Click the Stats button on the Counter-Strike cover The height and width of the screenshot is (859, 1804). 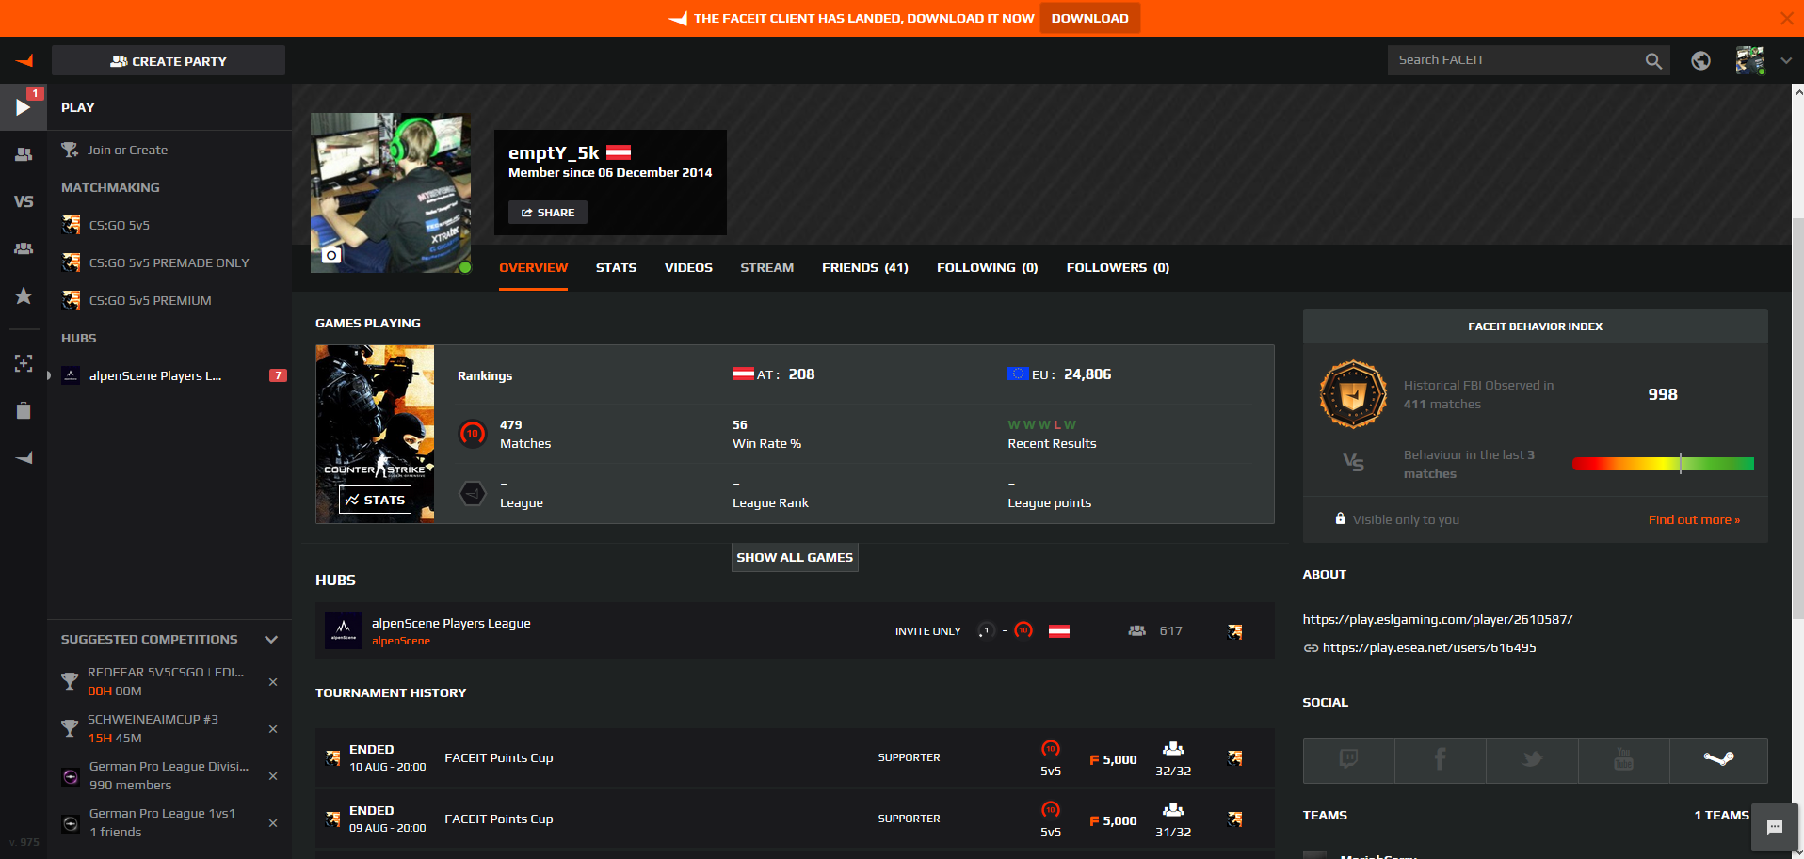click(x=375, y=500)
